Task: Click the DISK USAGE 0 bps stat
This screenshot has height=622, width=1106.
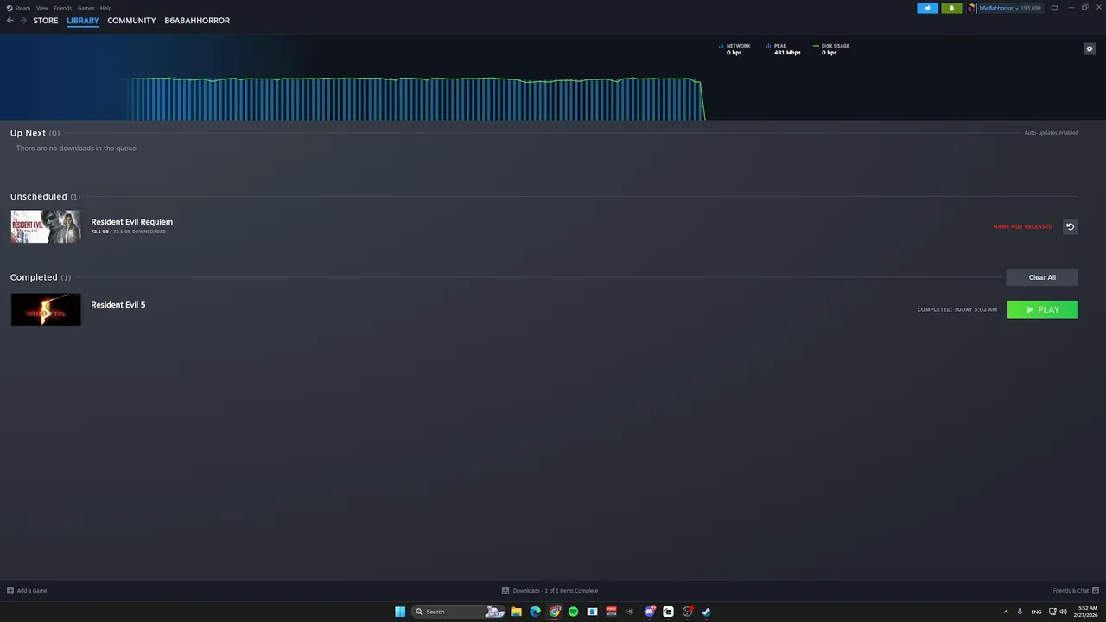Action: coord(831,49)
